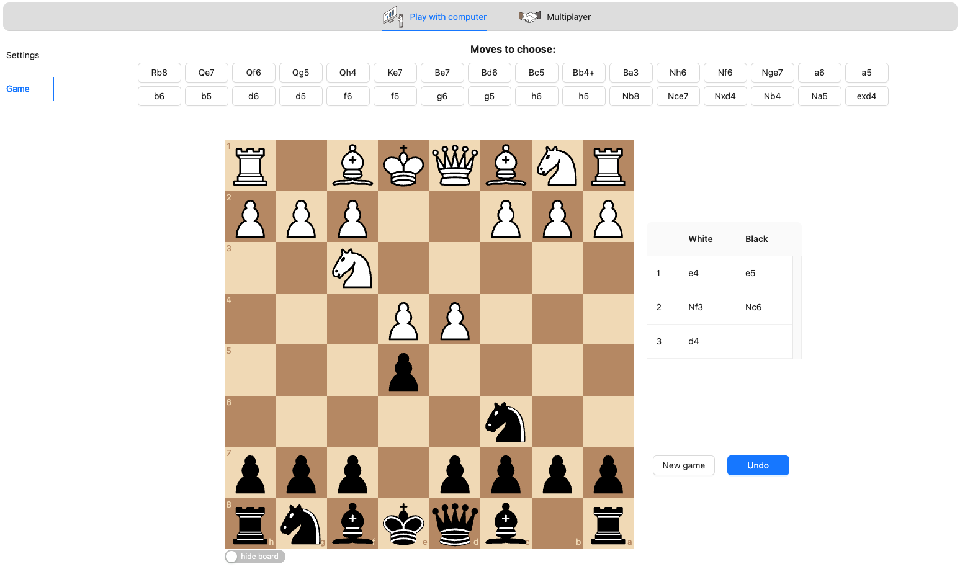
Task: Select the black bishop on f8
Action: point(352,524)
